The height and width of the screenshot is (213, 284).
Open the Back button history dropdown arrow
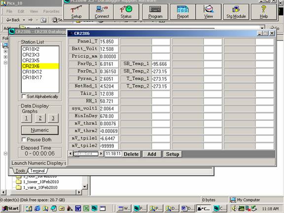pos(24,20)
